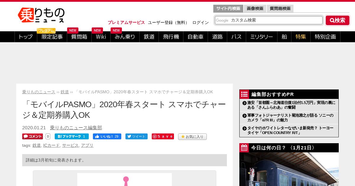Click the list icon beside 編集部おすすめPR
Viewport: 355px width, 186px height.
pos(244,94)
